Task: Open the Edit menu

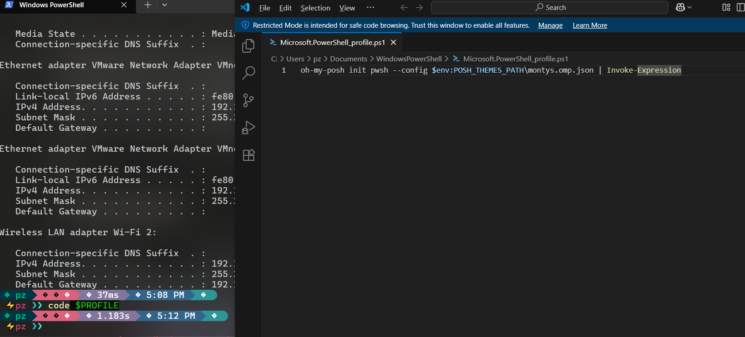Action: (x=285, y=8)
